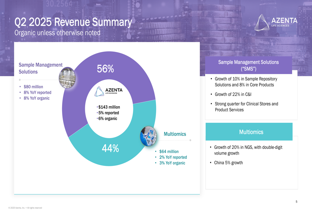
Task: Click the '$64 million' bullet
Action: point(169,152)
